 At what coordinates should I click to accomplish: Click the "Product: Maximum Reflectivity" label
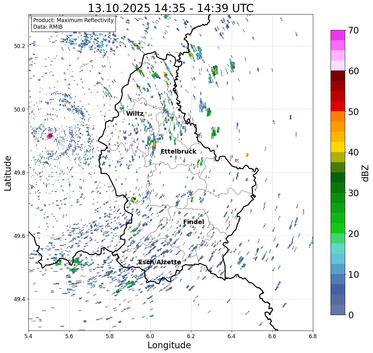click(x=73, y=20)
